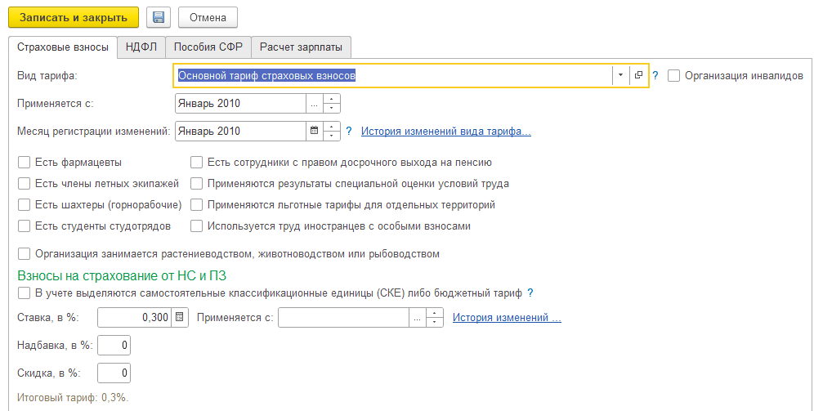
Task: Open the selected tariff type in a new window
Action: click(638, 75)
